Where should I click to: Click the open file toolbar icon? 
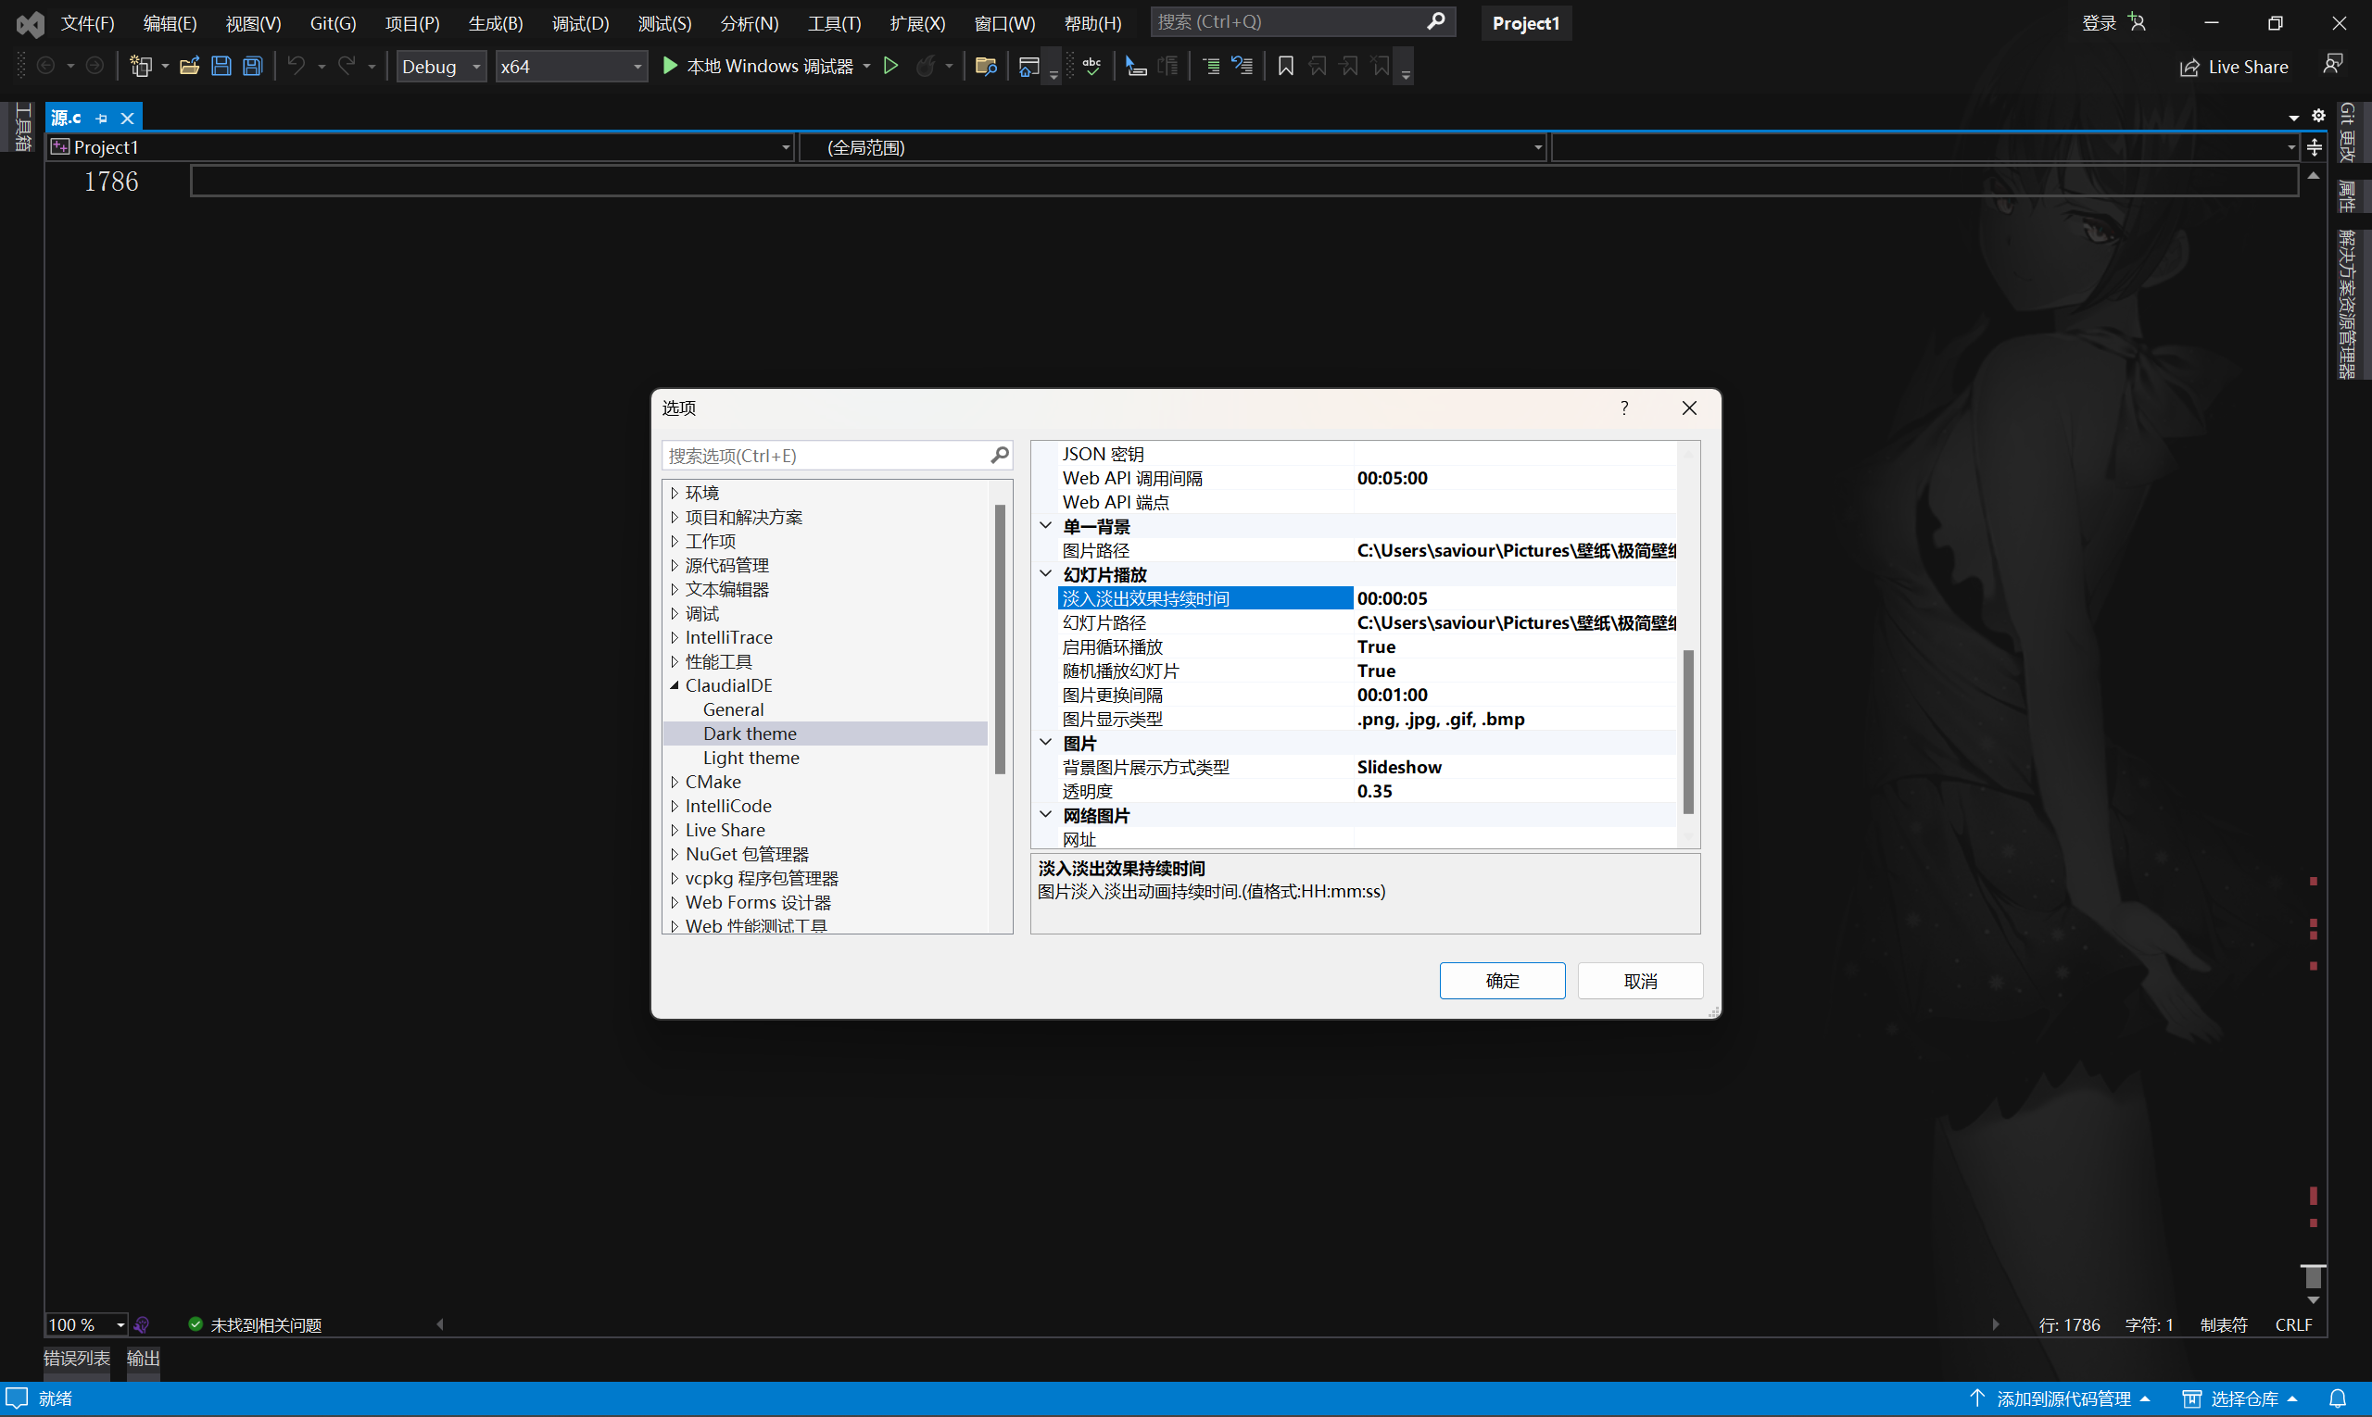189,65
